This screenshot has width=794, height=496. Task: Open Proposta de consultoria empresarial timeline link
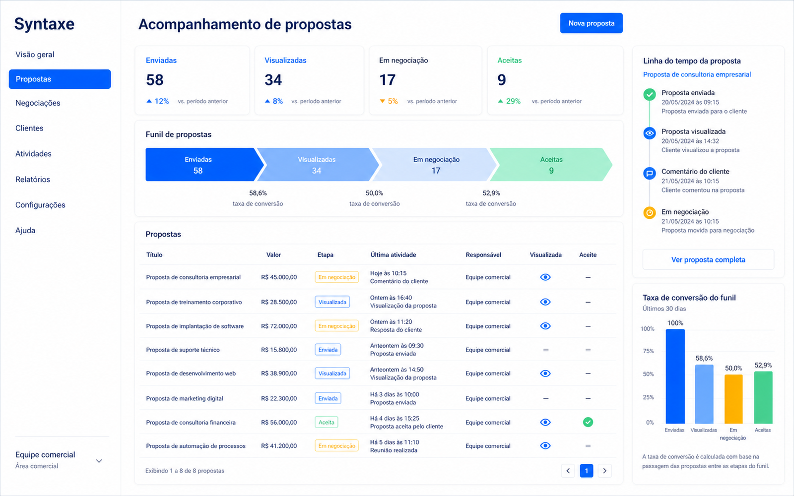(x=697, y=74)
